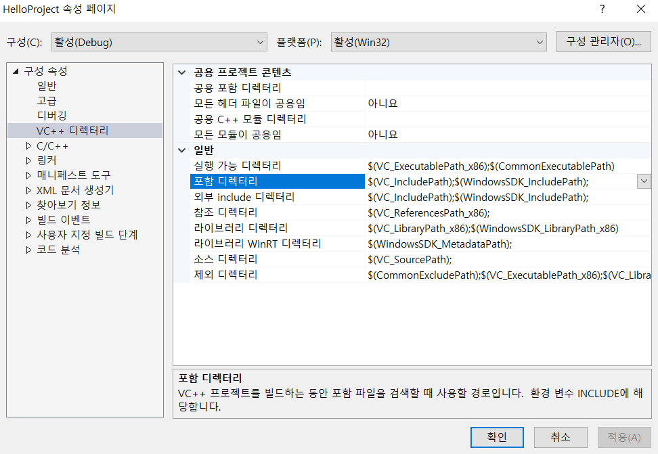Select 고급 in the tree
Screen dimensions: 658x454
pyautogui.click(x=47, y=101)
